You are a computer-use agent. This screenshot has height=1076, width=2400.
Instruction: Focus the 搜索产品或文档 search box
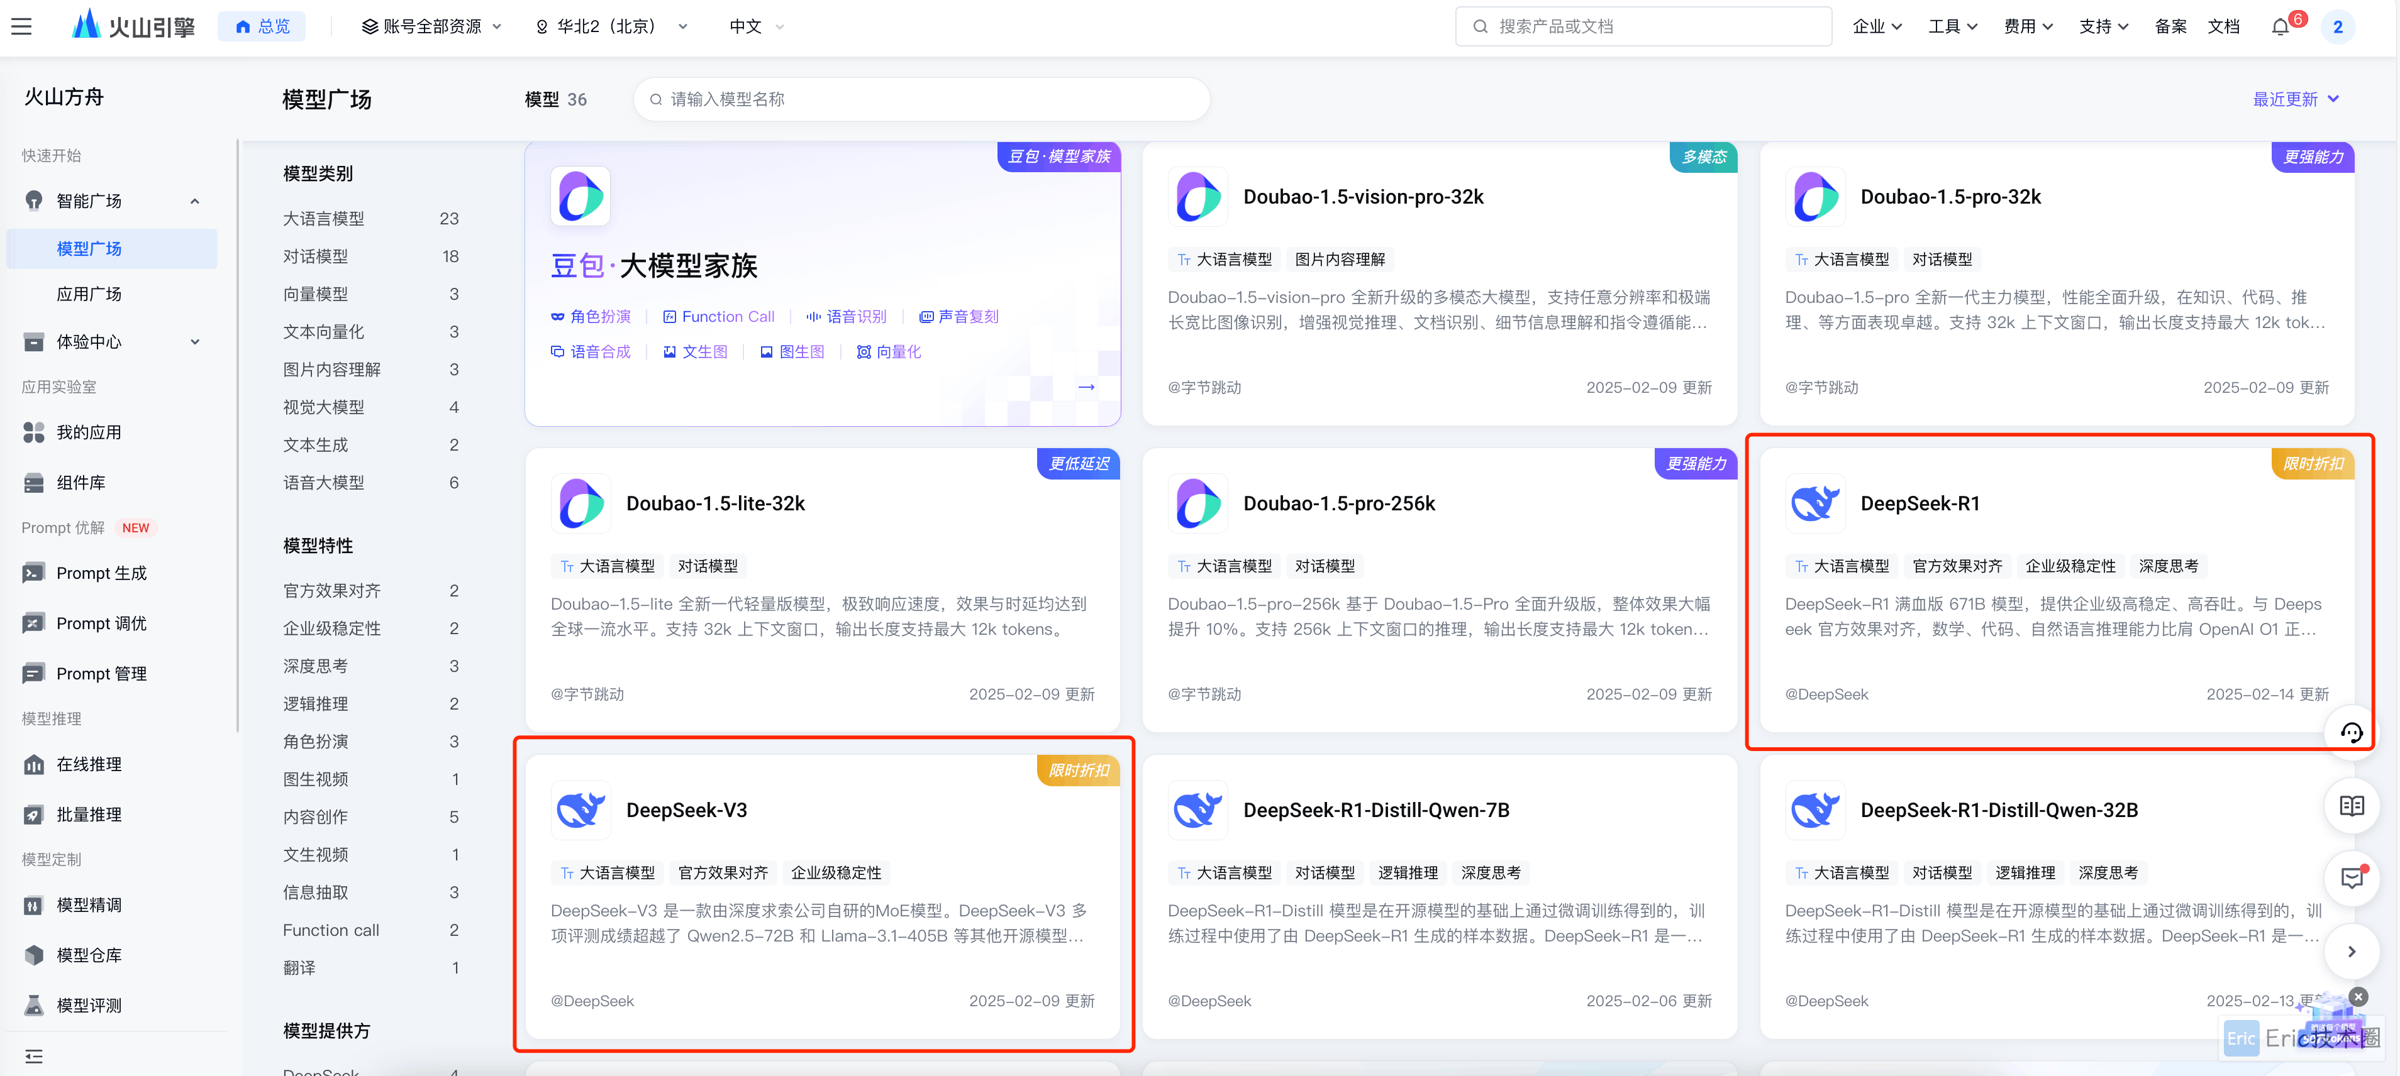point(1643,27)
